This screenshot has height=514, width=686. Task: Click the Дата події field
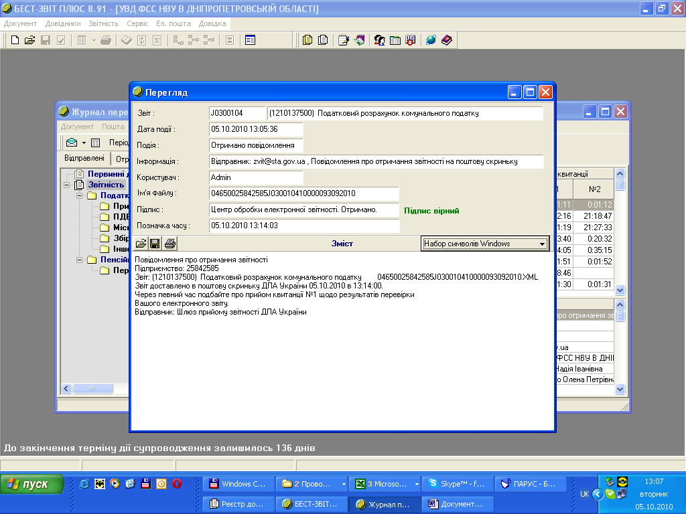coord(256,129)
